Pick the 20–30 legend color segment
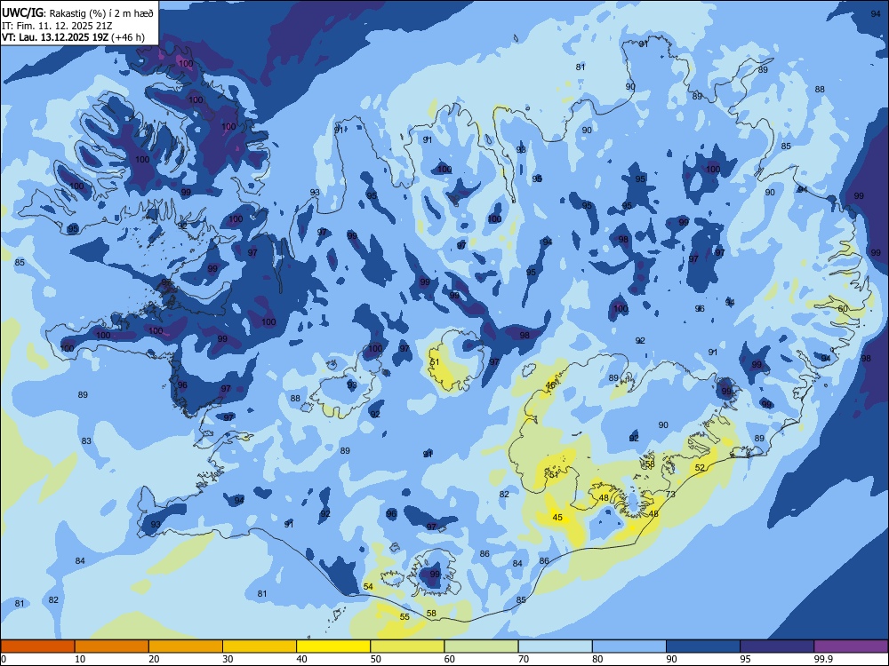The height and width of the screenshot is (666, 889). pyautogui.click(x=186, y=646)
